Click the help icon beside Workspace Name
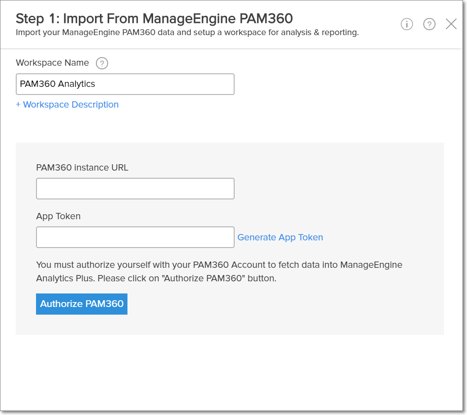 pyautogui.click(x=102, y=63)
